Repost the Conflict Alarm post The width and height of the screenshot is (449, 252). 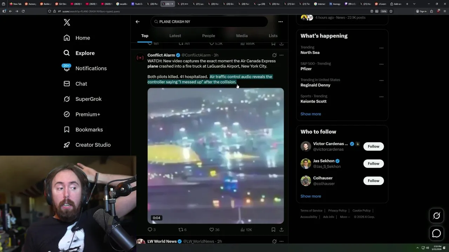click(x=182, y=230)
